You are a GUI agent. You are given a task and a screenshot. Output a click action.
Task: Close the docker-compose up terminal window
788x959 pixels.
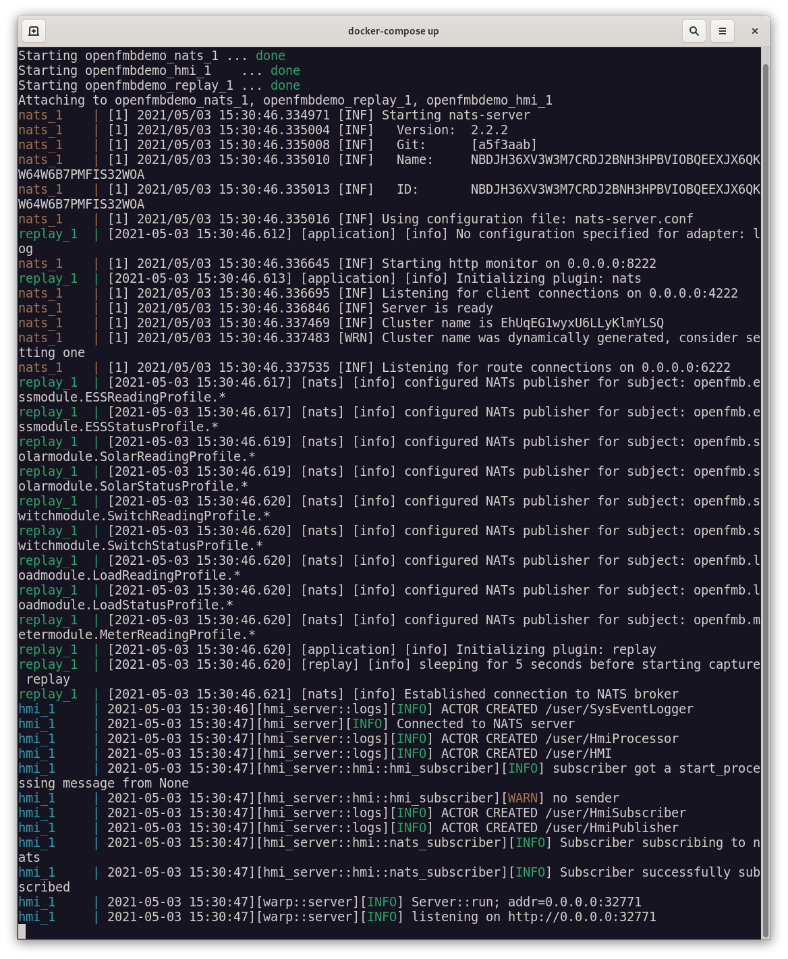(755, 31)
